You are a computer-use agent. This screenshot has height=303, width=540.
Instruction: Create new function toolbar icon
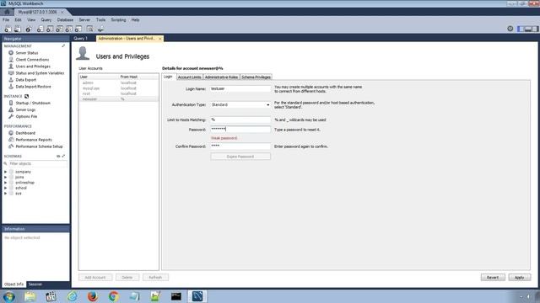pyautogui.click(x=78, y=29)
